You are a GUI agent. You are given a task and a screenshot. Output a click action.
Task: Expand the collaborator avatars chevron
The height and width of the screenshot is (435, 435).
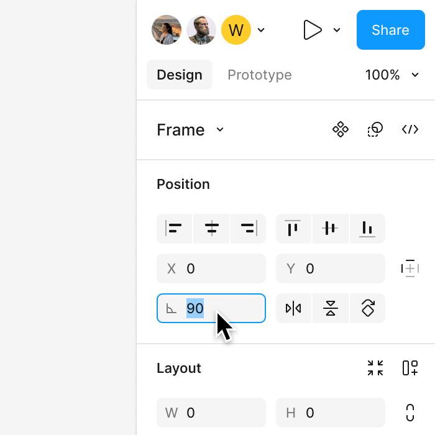262,30
